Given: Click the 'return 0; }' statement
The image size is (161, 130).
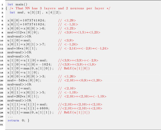Looking at the screenshot, I should click(x=18, y=120).
